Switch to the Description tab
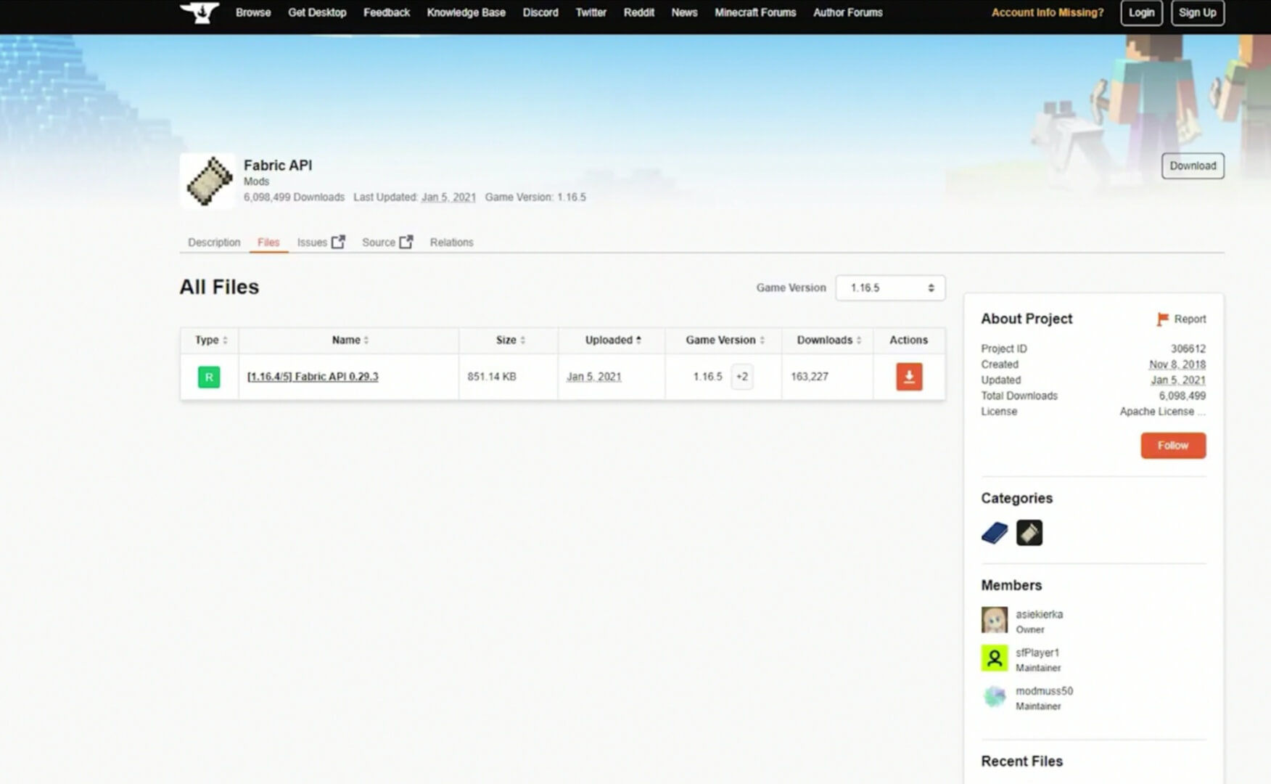Image resolution: width=1271 pixels, height=784 pixels. click(214, 242)
